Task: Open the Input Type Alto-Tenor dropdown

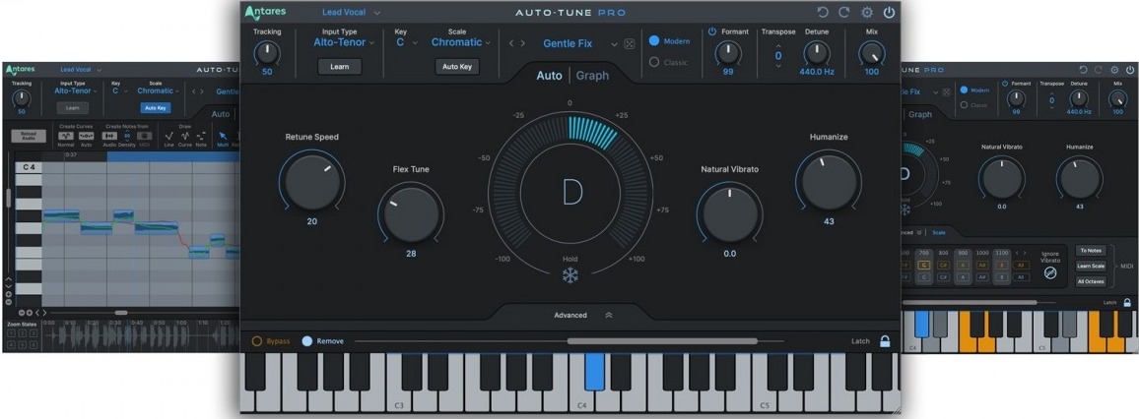Action: point(344,42)
